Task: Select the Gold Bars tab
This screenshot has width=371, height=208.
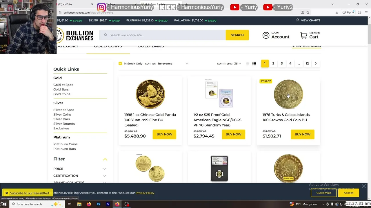Action: pyautogui.click(x=150, y=47)
